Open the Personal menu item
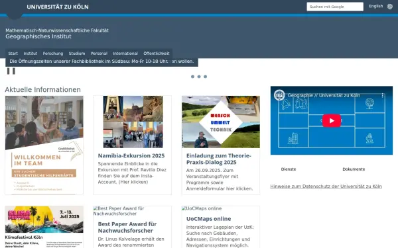 tap(99, 54)
